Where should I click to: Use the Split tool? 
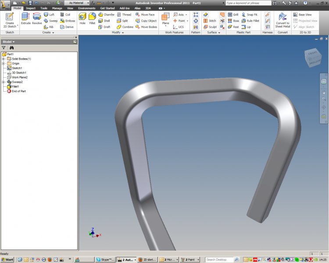[x=122, y=21]
